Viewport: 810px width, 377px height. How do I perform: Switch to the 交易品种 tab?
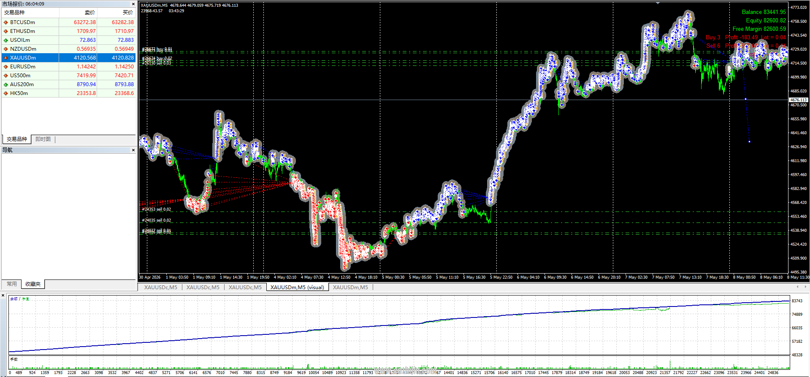point(17,139)
